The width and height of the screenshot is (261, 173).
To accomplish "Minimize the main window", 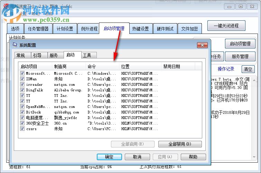I will [x=230, y=7].
